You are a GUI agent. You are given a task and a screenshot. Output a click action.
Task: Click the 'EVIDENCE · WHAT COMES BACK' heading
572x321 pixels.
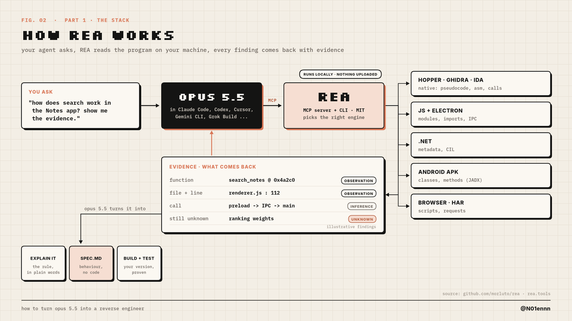213,167
